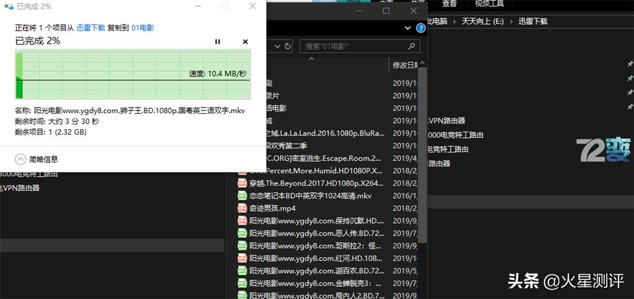This screenshot has height=299, width=634.
Task: Expand the ribbon chevron beside the help icon
Action: coord(407,28)
